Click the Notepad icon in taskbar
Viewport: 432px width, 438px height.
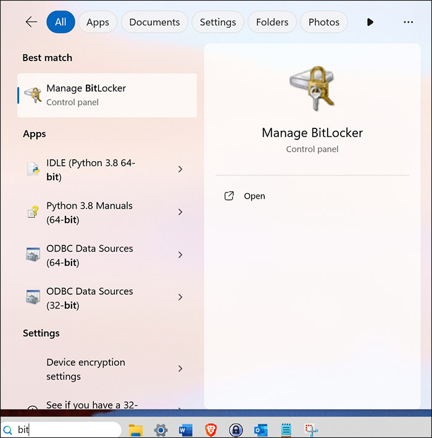[x=286, y=430]
